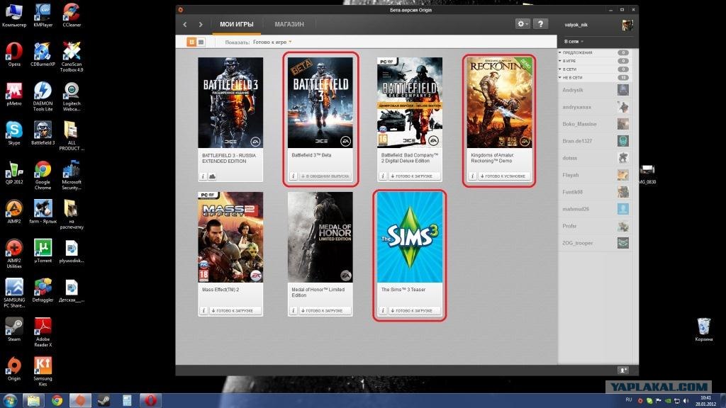Open the Origin desktop shortcut
Viewport: 726px width, 408px height.
14,369
